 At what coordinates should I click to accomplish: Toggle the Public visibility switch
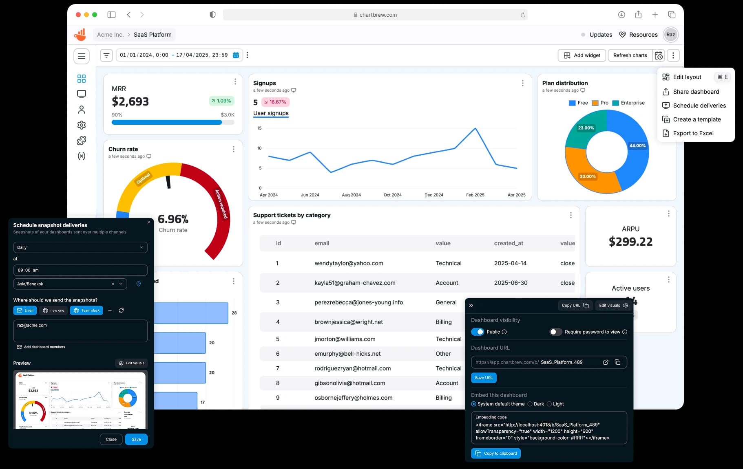(x=477, y=332)
